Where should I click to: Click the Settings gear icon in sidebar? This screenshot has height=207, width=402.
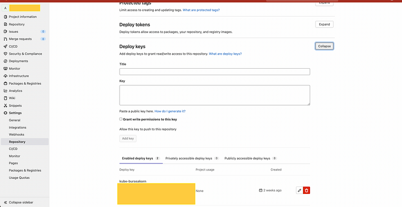5,113
